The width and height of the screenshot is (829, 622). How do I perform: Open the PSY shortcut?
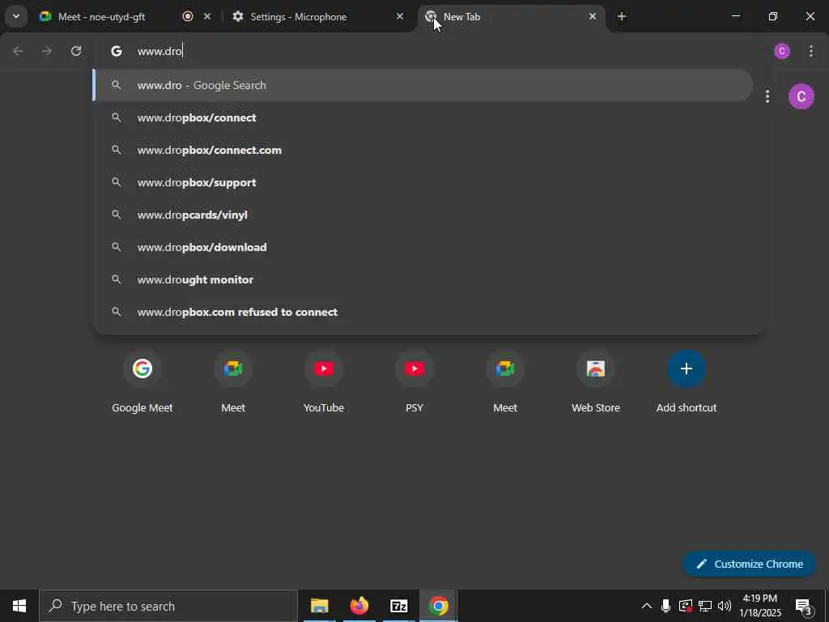414,382
